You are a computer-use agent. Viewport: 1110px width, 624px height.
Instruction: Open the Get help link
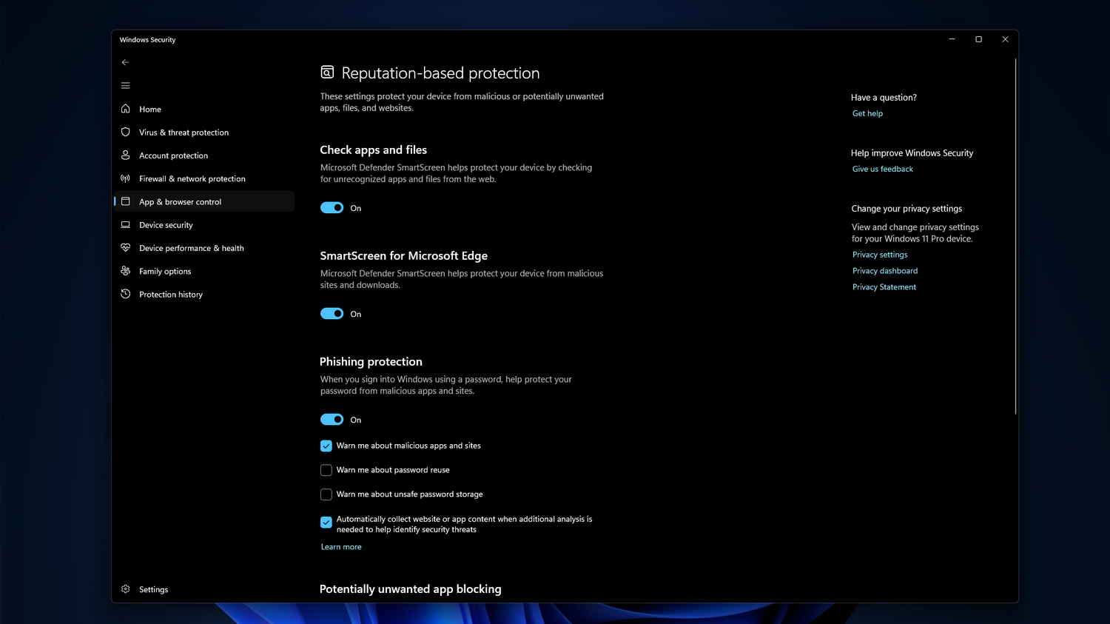(x=867, y=113)
